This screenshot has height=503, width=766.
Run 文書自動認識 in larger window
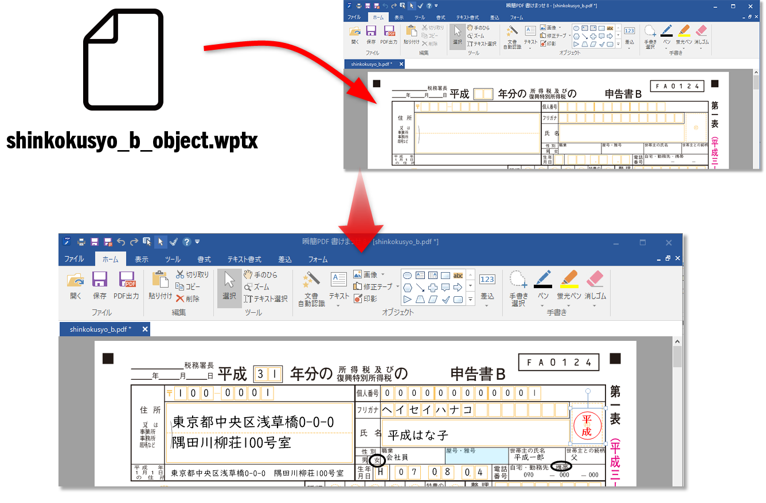tap(311, 288)
